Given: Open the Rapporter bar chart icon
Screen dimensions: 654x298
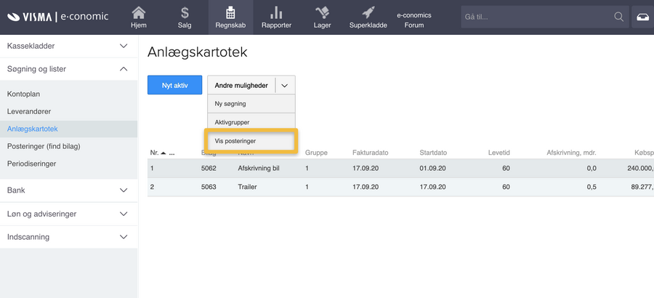Looking at the screenshot, I should point(276,12).
